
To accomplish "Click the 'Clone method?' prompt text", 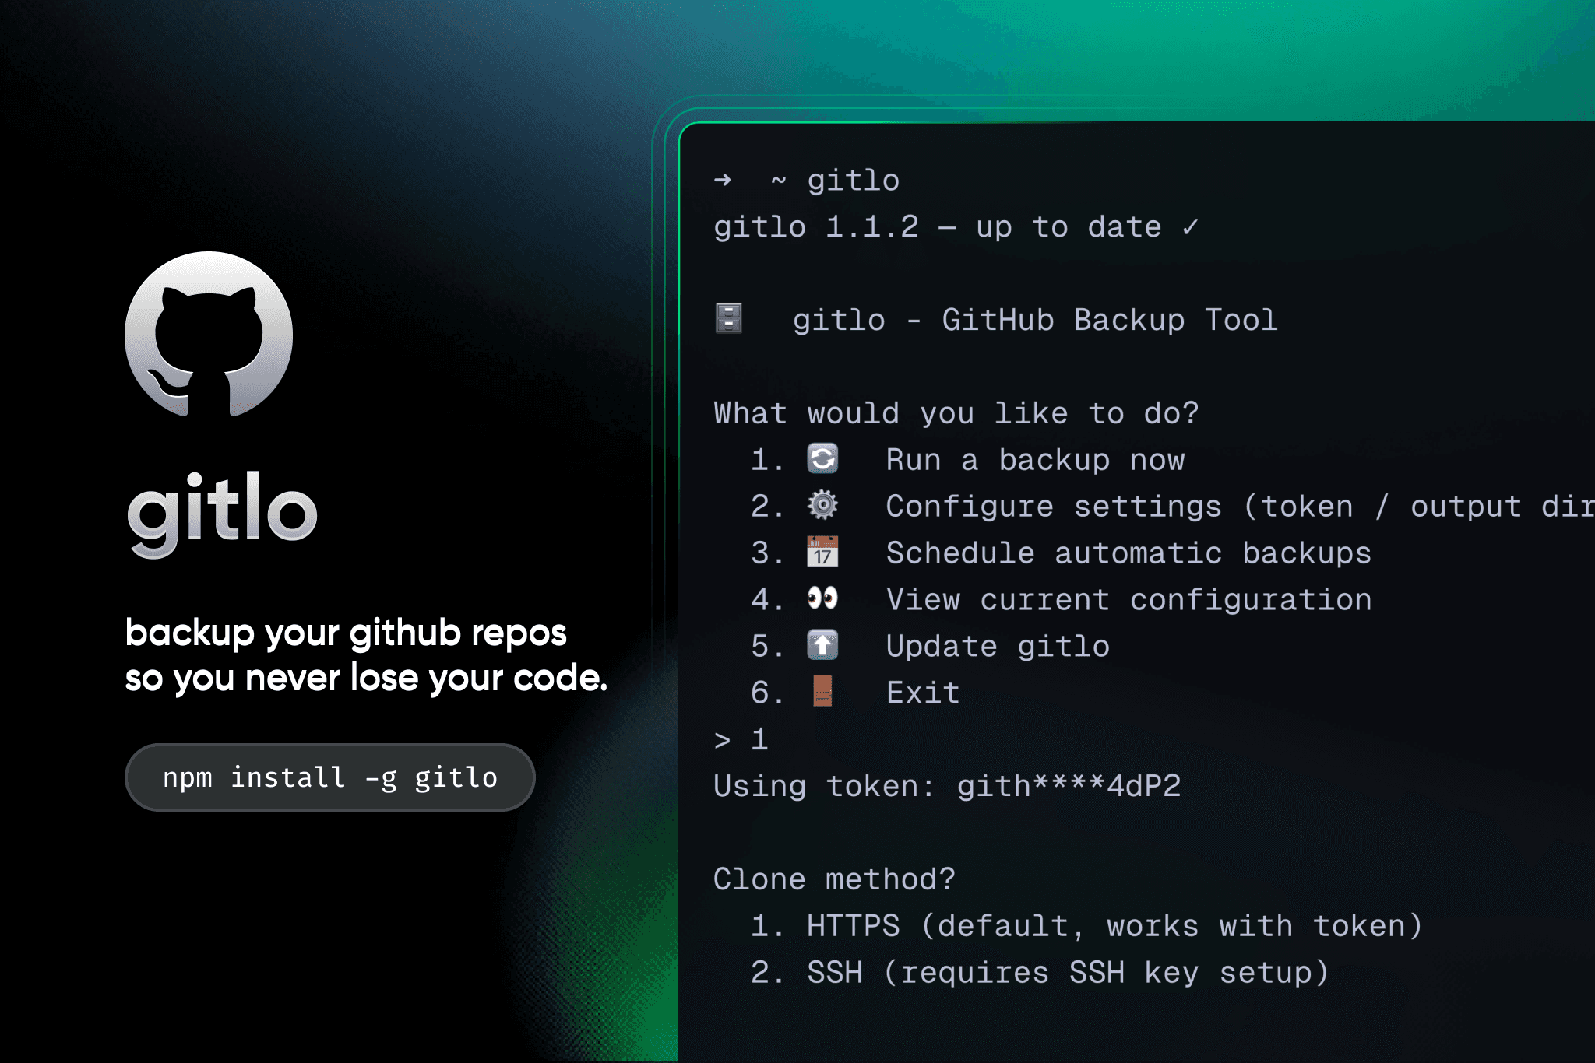I will (834, 879).
